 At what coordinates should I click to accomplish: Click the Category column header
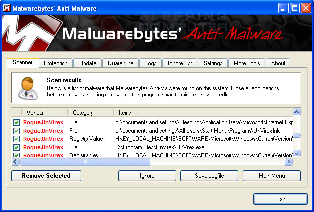[90, 113]
